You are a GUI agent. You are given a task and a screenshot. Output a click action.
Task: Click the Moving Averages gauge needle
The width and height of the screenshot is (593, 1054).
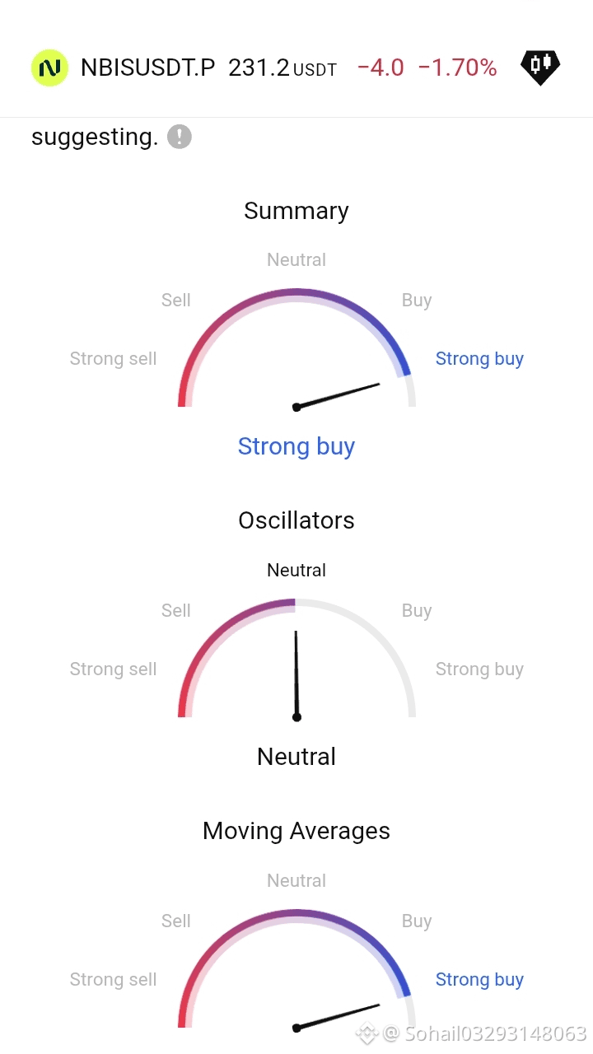(x=337, y=1016)
